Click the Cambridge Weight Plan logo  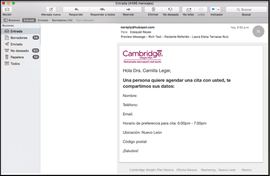point(142,57)
